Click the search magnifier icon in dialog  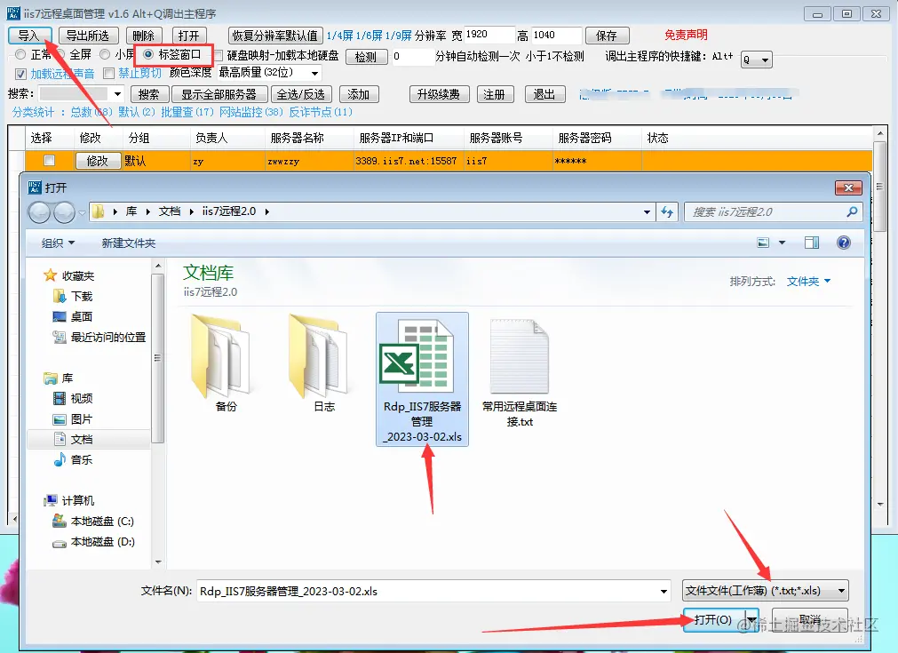[852, 212]
